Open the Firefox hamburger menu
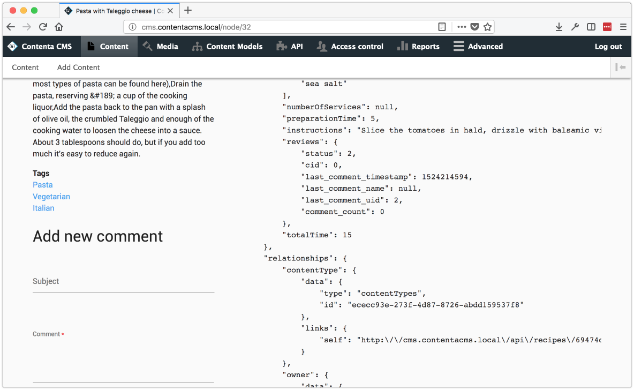 623,27
